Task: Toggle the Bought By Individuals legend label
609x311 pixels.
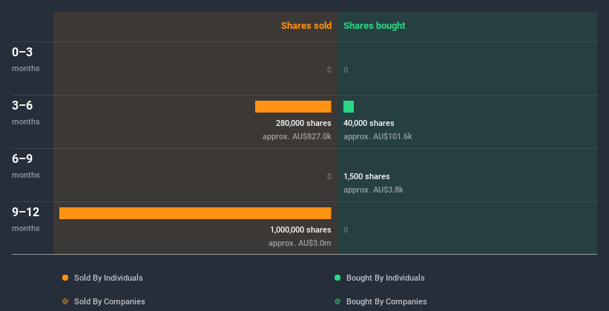Action: pyautogui.click(x=385, y=278)
